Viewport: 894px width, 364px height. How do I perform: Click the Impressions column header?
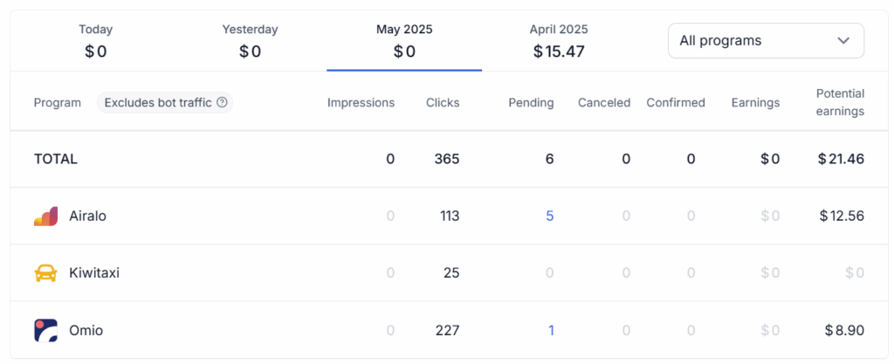361,103
